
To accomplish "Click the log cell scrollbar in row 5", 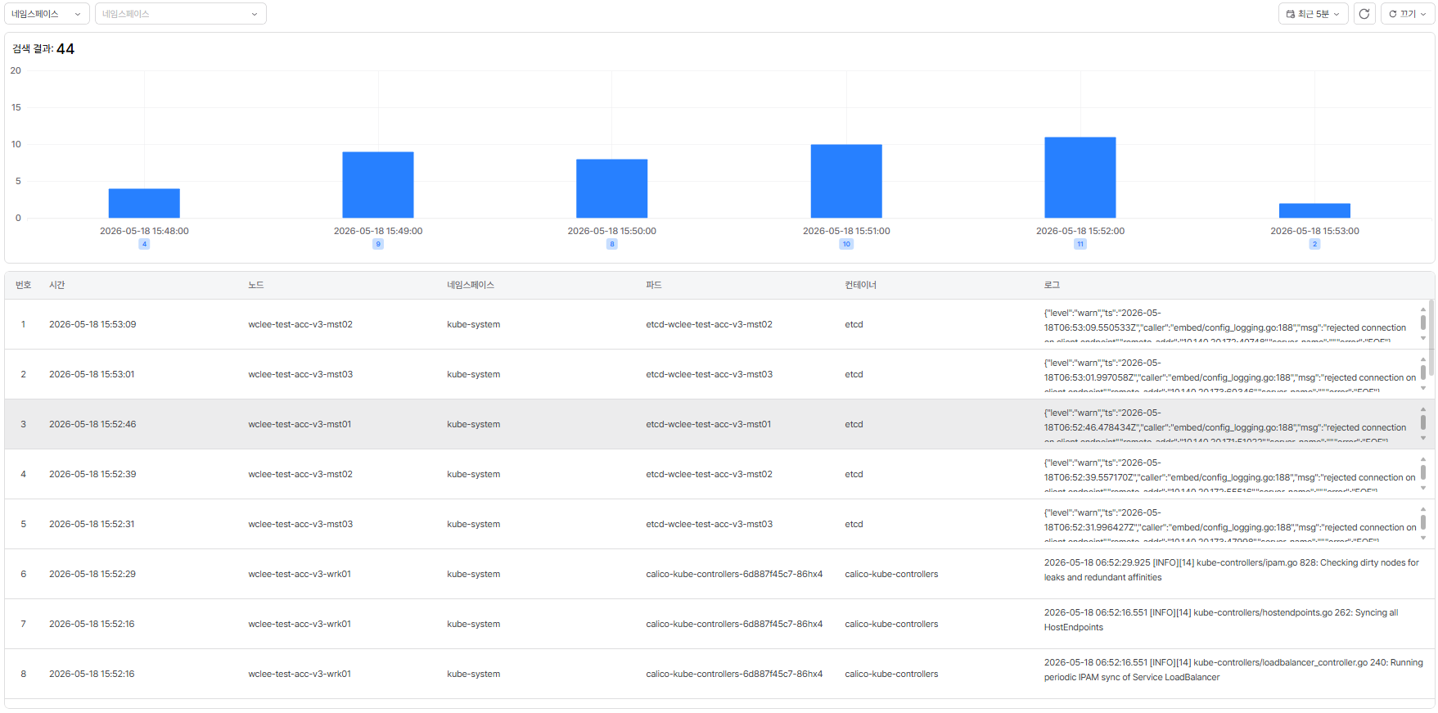I will [1423, 524].
